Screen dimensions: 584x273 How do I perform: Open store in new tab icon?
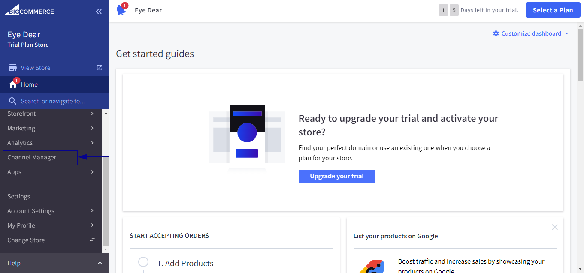[x=100, y=68]
